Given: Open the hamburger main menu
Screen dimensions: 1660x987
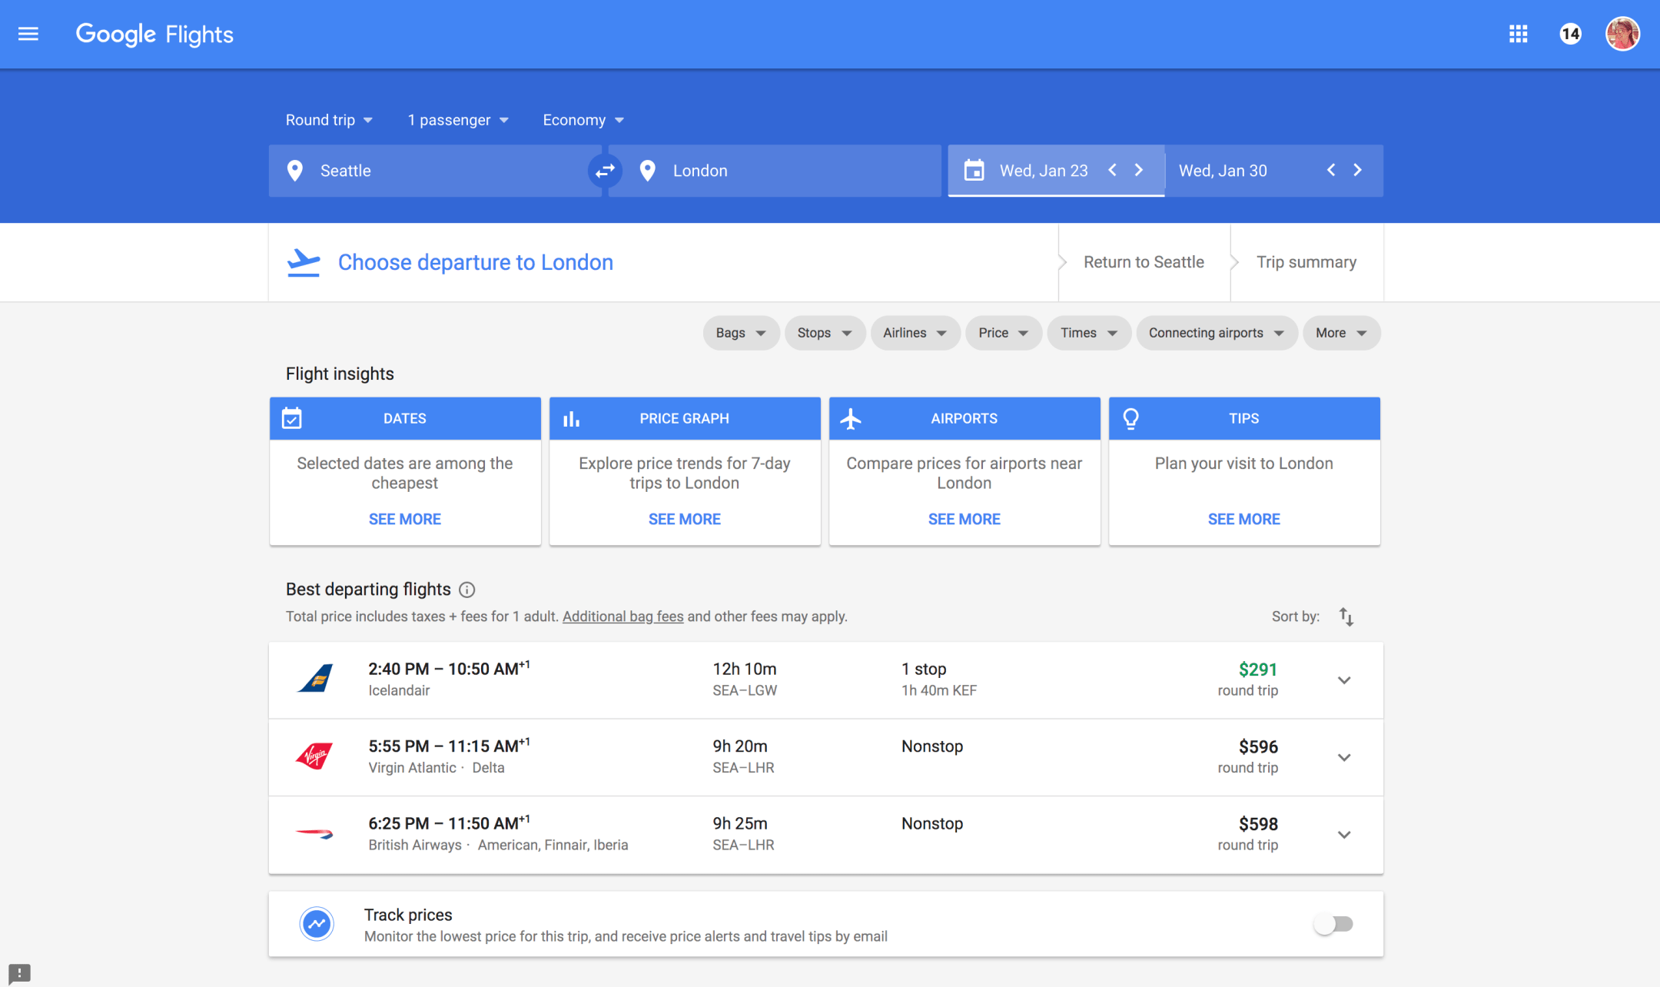Looking at the screenshot, I should (x=28, y=34).
